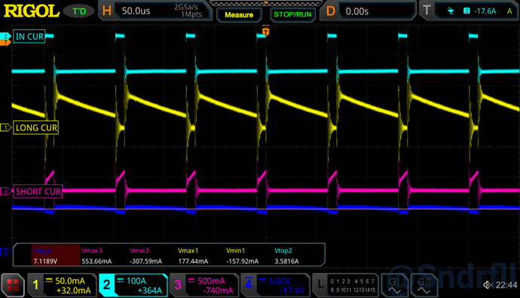Click the T'D trigger status indicator
This screenshot has height=298, width=520.
79,11
